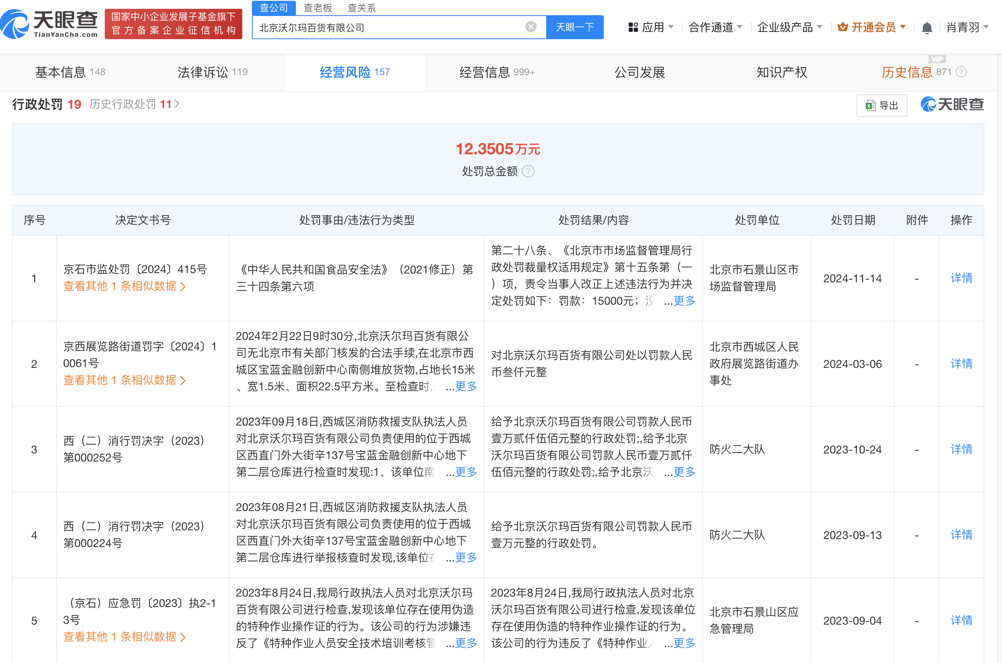Image resolution: width=1002 pixels, height=663 pixels.
Task: Open the 肖青羽 user account menu
Action: coord(967,28)
